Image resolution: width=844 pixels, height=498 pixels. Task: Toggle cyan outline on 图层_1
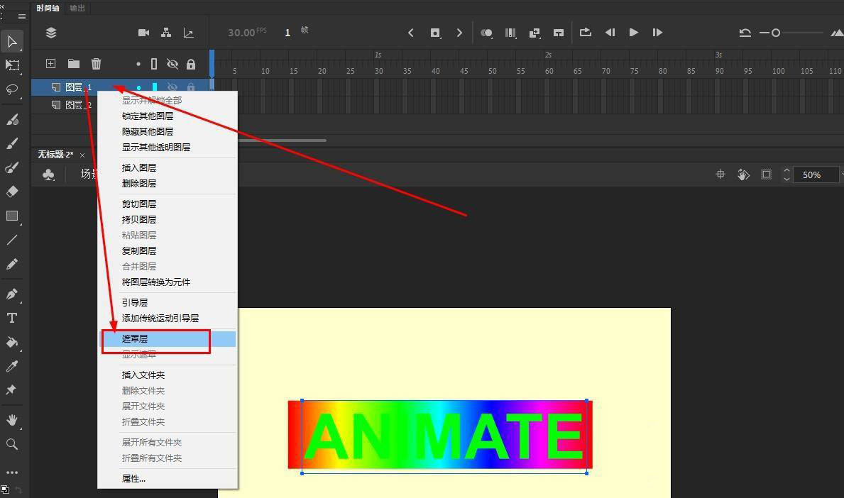(x=155, y=87)
